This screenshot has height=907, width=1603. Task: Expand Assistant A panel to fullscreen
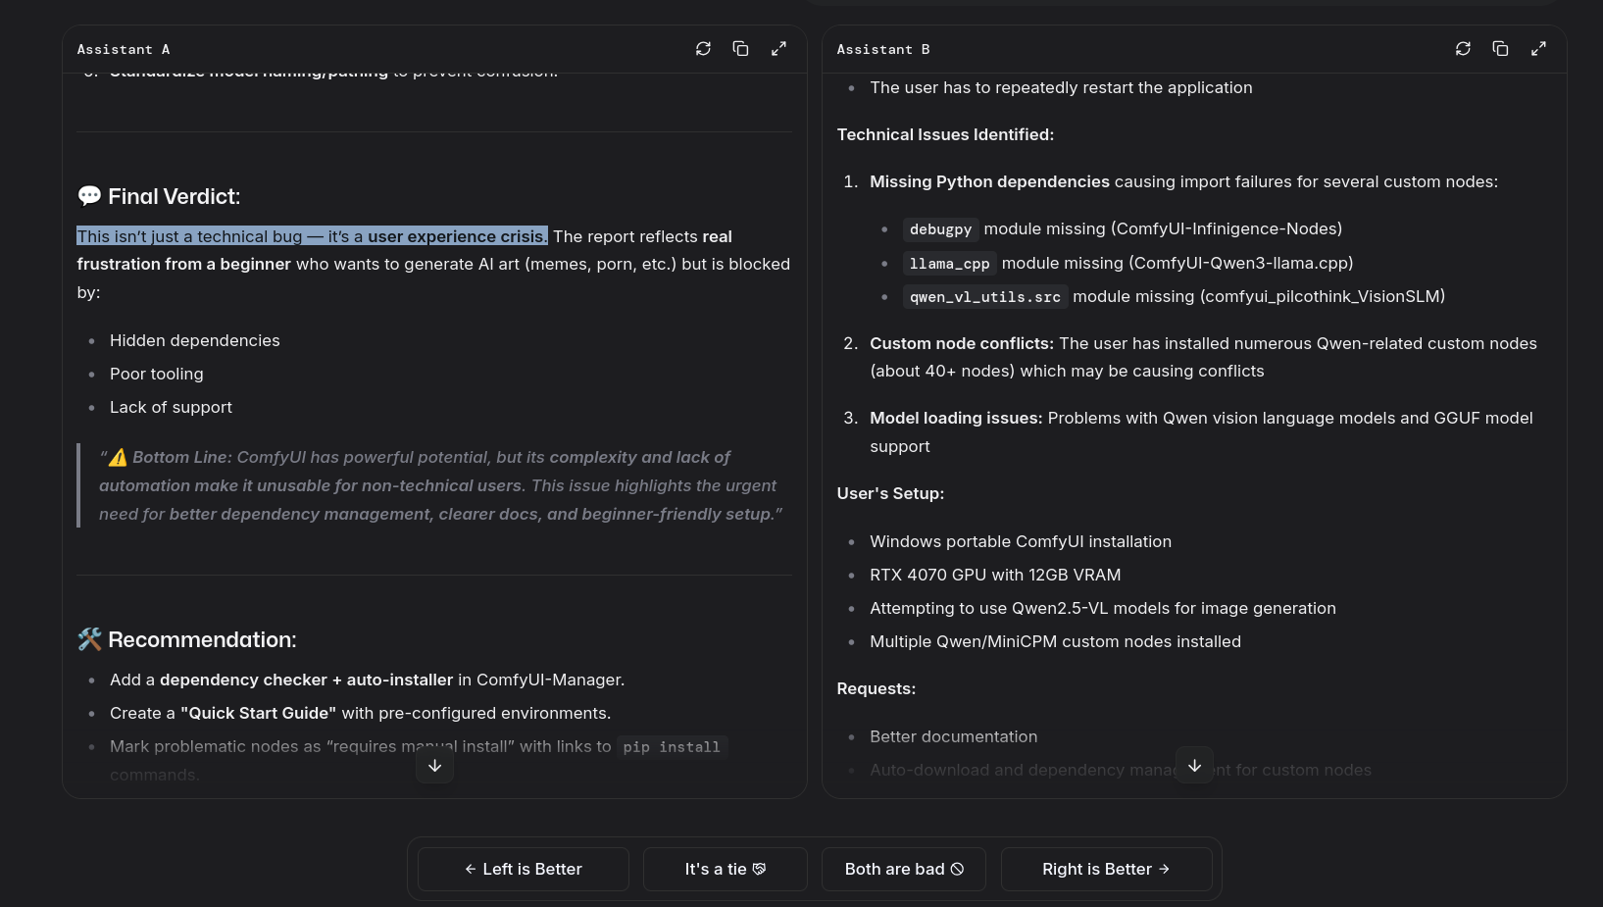[778, 49]
